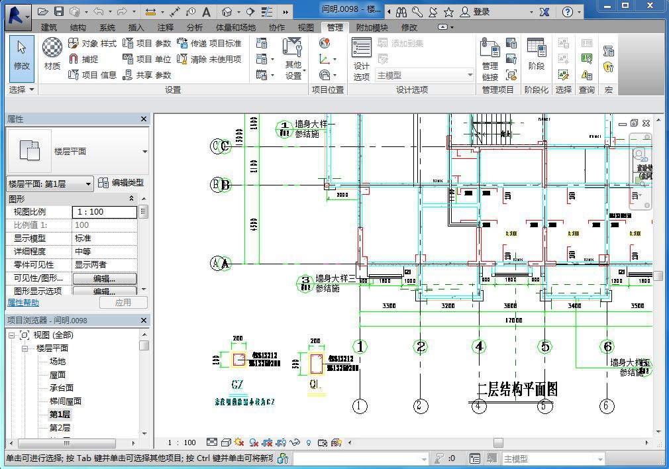Collapse the 图形 properties group
This screenshot has width=669, height=469.
(x=132, y=199)
